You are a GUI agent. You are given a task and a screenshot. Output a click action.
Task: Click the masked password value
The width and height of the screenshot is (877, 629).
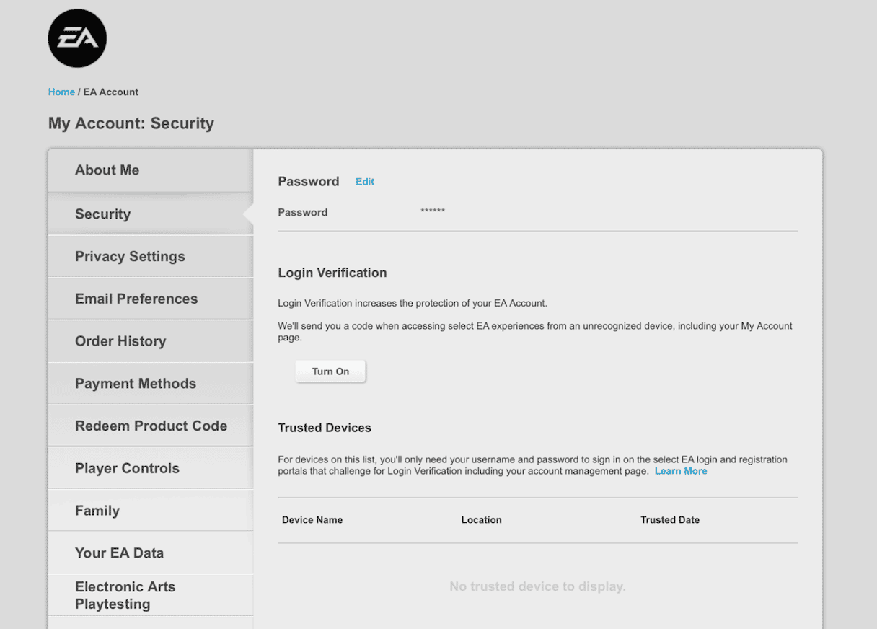[x=433, y=211]
